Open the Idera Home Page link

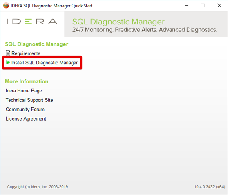[x=24, y=91]
